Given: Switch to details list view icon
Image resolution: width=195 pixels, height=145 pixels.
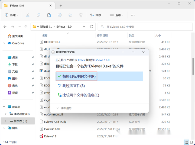Looking at the screenshot, I should tap(187, 142).
